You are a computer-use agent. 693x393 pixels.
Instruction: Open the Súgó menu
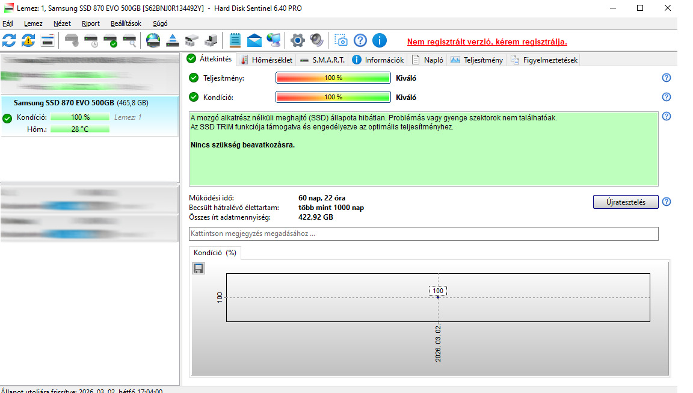[x=160, y=23]
